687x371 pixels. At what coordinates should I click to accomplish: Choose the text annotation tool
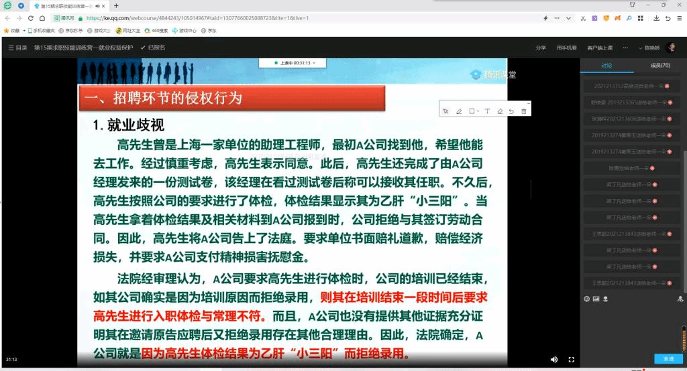487,111
